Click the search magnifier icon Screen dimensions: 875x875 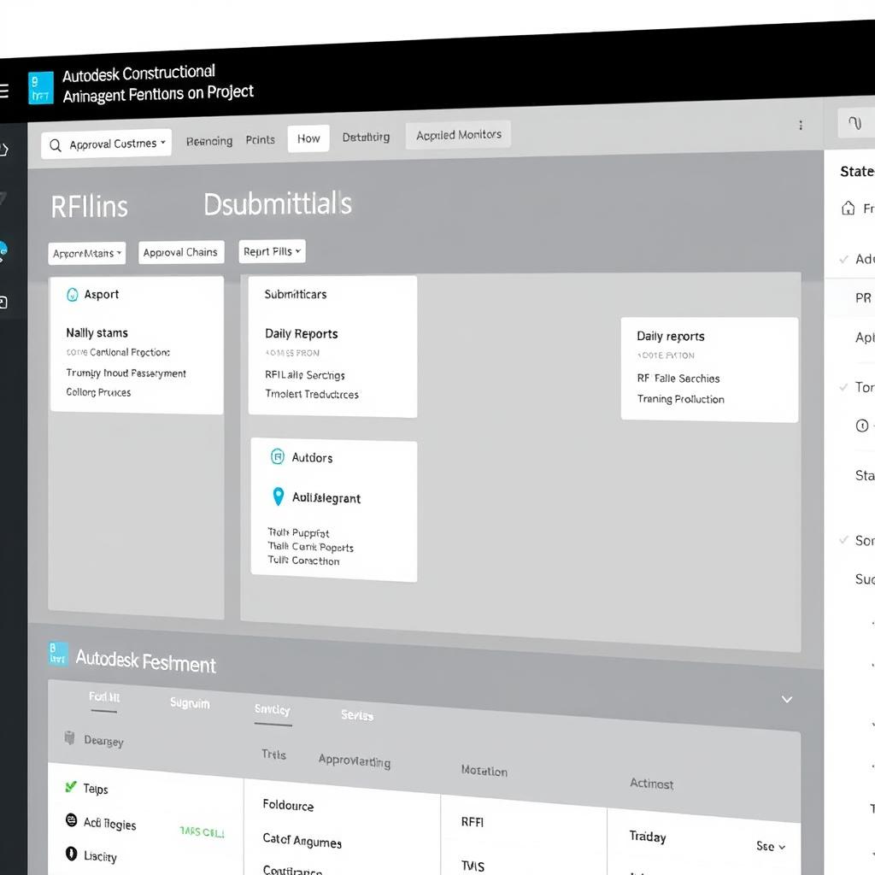click(56, 145)
